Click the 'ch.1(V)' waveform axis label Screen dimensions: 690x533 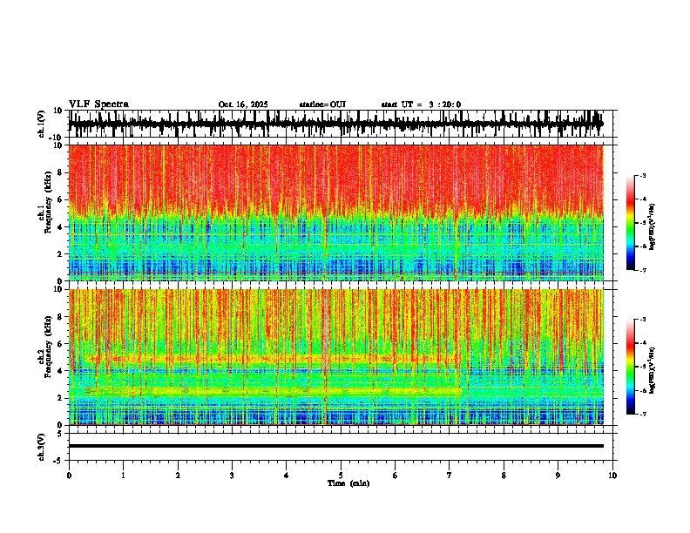pos(42,124)
